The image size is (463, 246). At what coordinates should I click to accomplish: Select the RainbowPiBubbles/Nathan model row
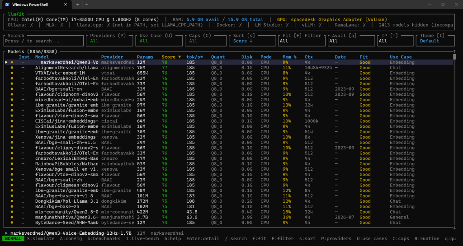(229, 164)
